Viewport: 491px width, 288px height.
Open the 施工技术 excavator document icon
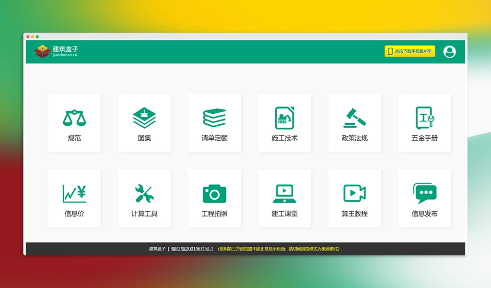click(x=285, y=118)
